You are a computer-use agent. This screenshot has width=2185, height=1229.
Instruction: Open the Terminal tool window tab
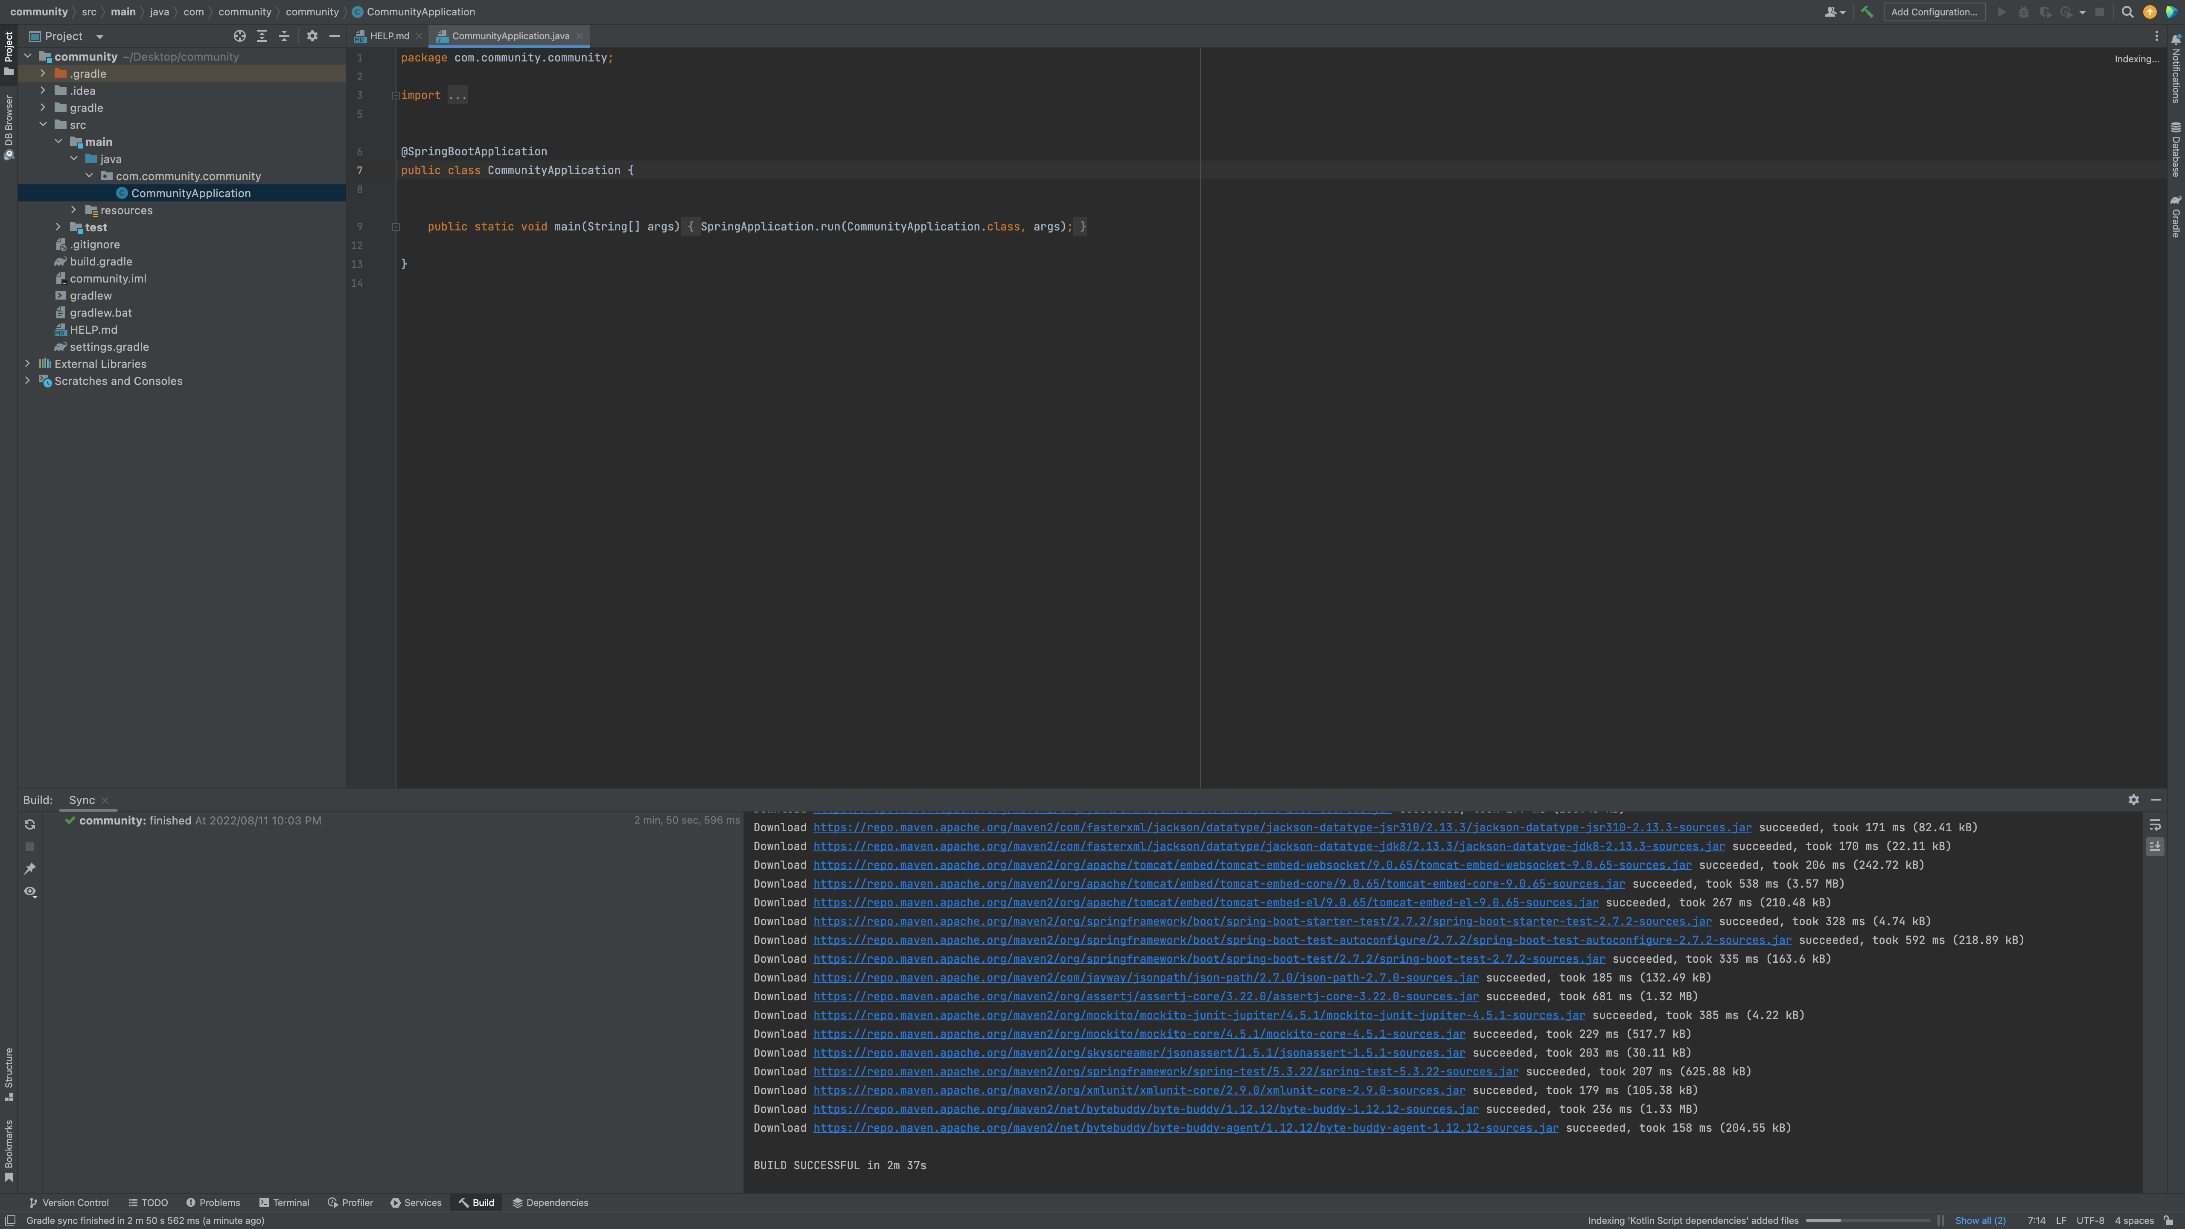coord(284,1203)
